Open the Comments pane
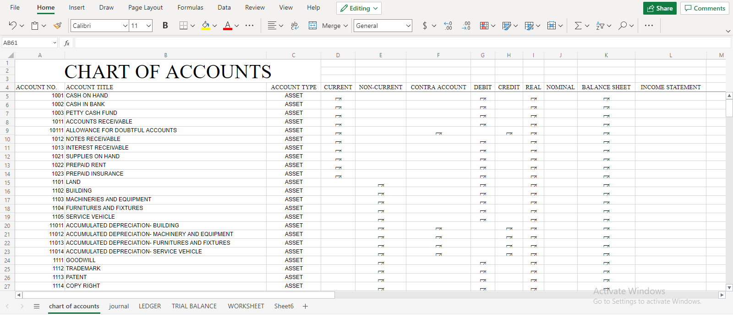733x317 pixels. (x=705, y=8)
